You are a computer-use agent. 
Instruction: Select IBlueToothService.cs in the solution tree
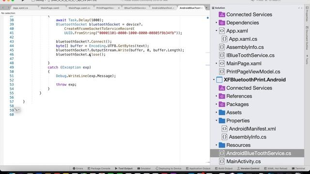tap(250, 55)
